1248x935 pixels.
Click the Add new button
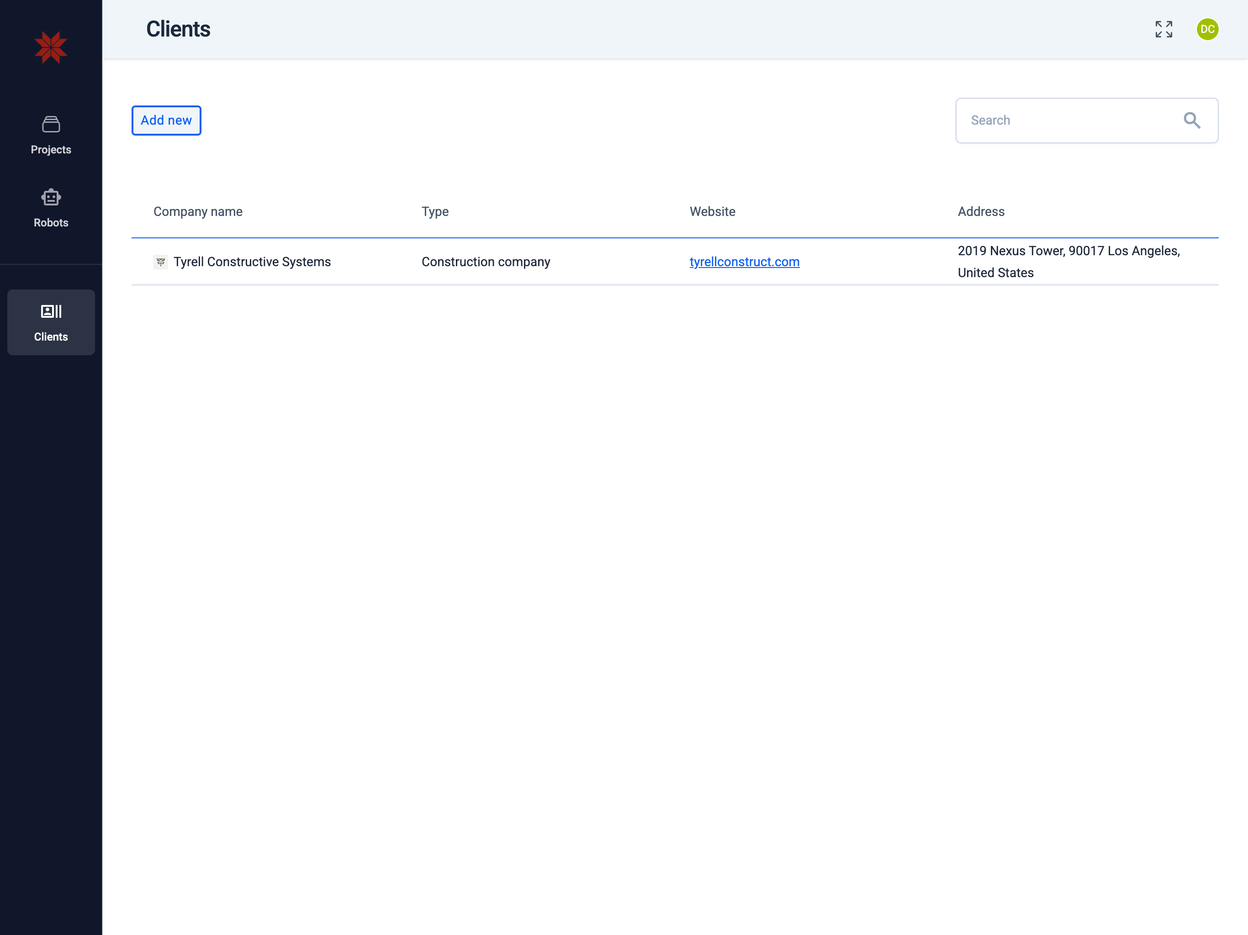point(166,120)
